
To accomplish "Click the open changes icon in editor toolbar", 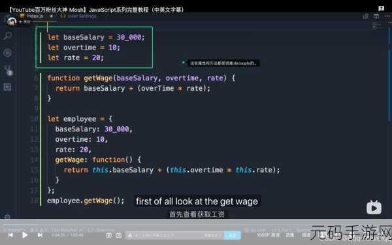I will pos(365,16).
